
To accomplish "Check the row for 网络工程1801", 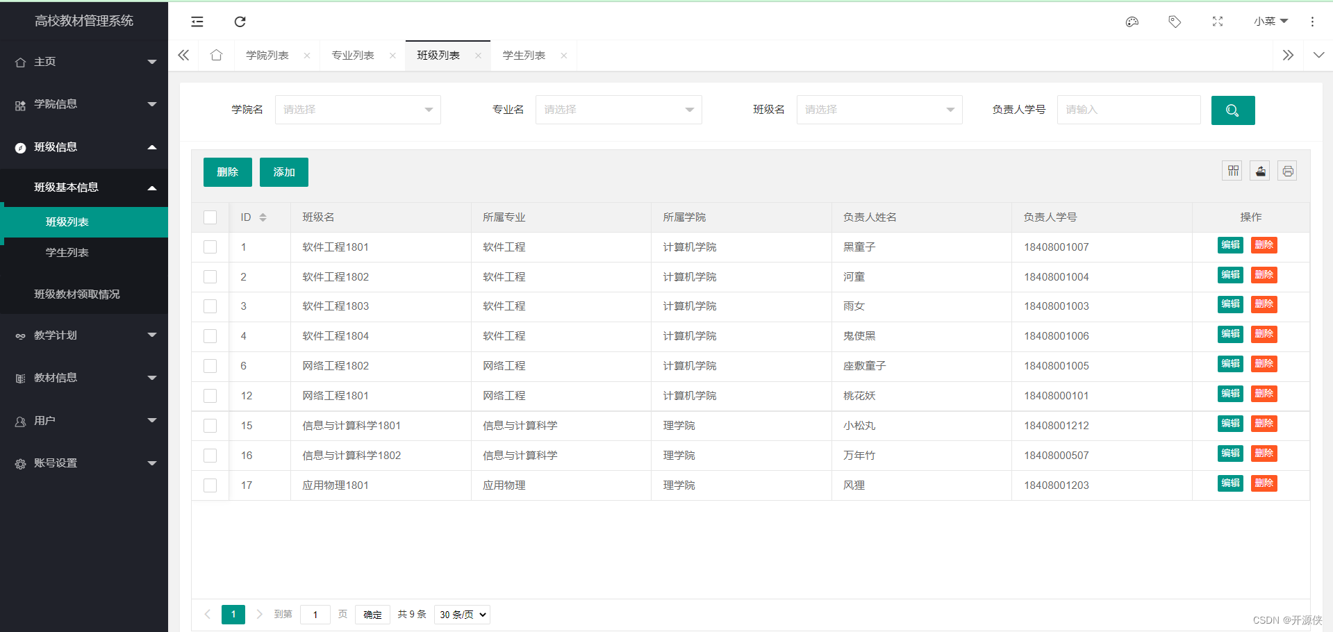I will click(210, 396).
